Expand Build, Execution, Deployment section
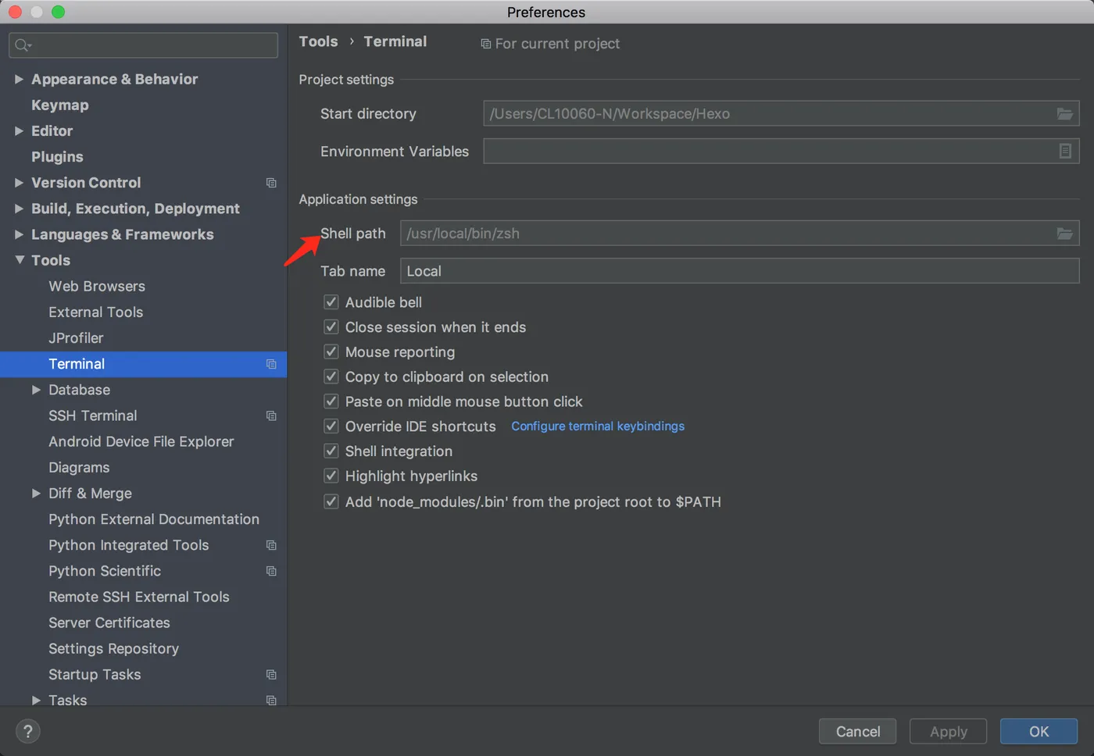Screen dimensions: 1094x756 (x=19, y=209)
